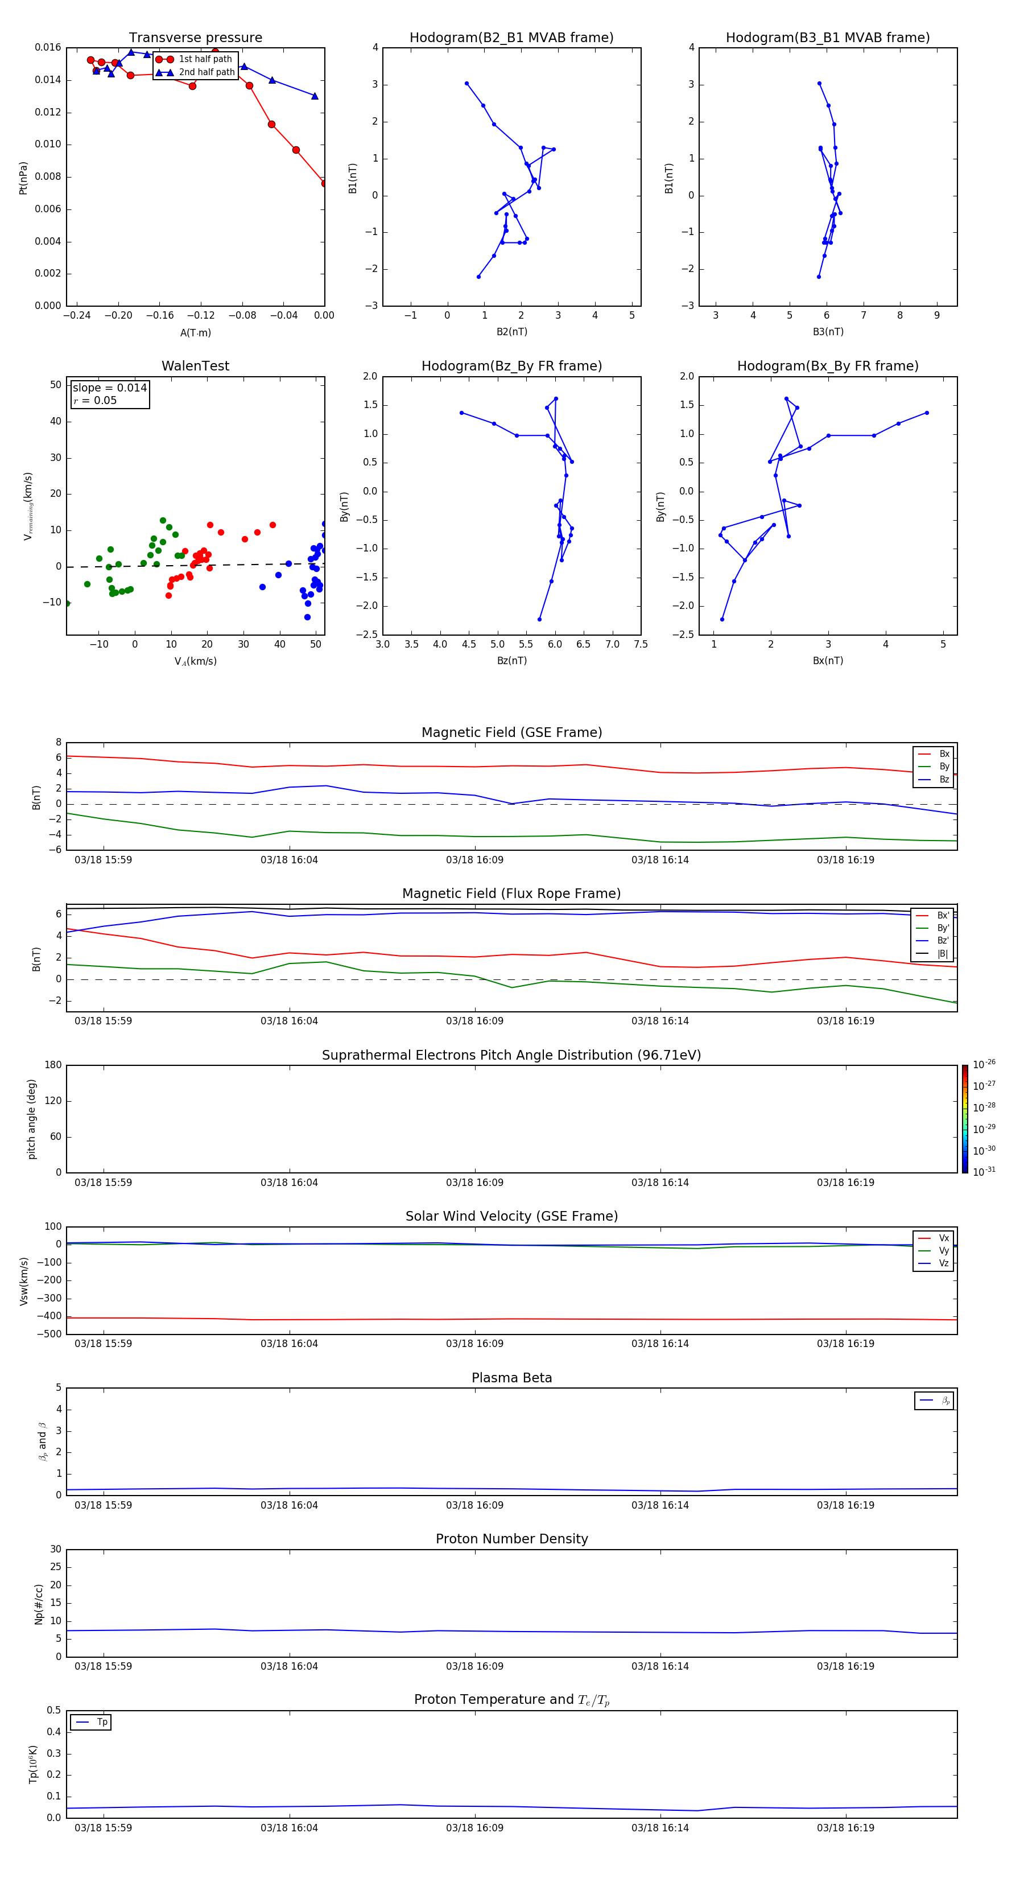Click the Hodogram(Bx_By FR frame) title

pos(828,366)
